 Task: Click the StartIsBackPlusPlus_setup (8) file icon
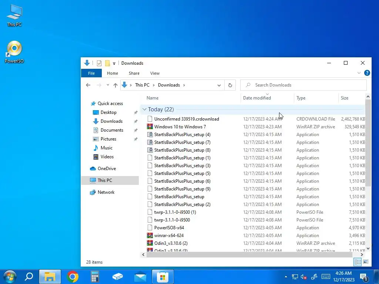point(150,150)
